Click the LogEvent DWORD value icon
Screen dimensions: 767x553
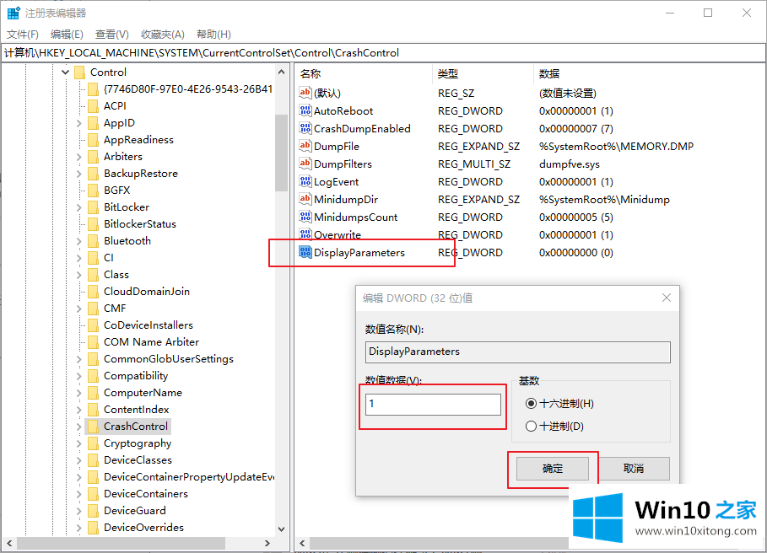click(305, 181)
